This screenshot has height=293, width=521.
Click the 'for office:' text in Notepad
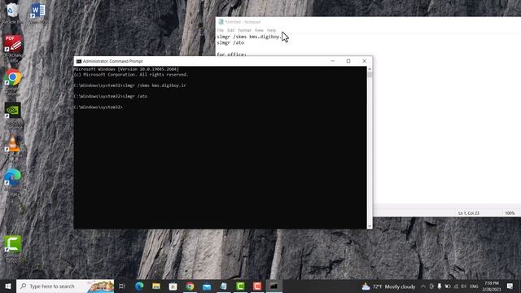pos(231,55)
